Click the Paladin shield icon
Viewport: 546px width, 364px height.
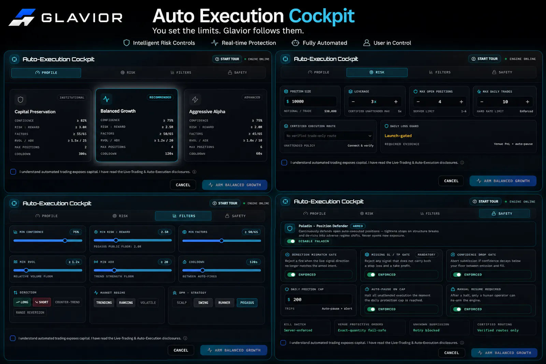(290, 229)
